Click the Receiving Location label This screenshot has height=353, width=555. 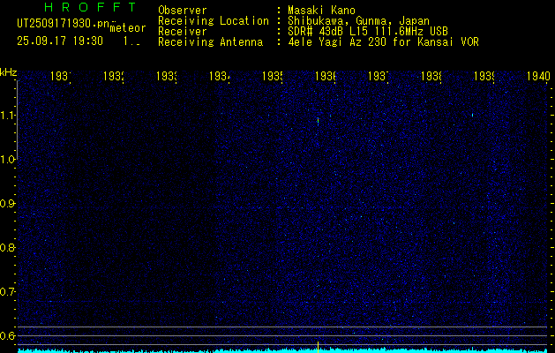[x=214, y=21]
